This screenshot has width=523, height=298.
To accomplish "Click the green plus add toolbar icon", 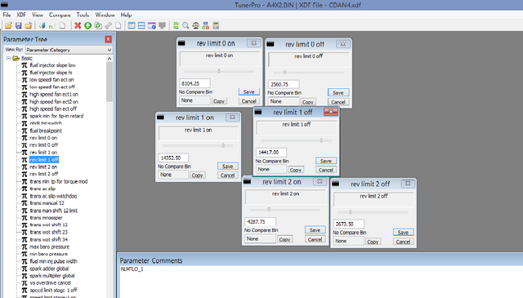I will [87, 25].
